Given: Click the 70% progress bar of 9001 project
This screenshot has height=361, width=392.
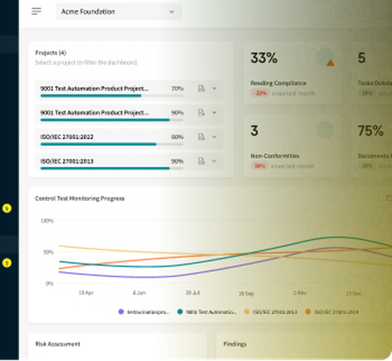Looking at the screenshot, I should (x=112, y=96).
